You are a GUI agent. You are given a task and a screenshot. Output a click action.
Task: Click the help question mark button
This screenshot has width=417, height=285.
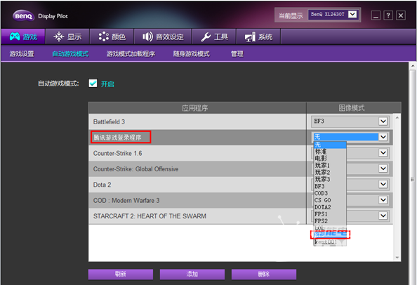[x=388, y=15]
